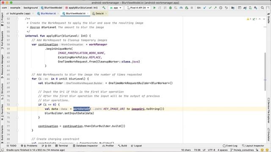Close the build.gradle (:app) tab

click(x=33, y=14)
